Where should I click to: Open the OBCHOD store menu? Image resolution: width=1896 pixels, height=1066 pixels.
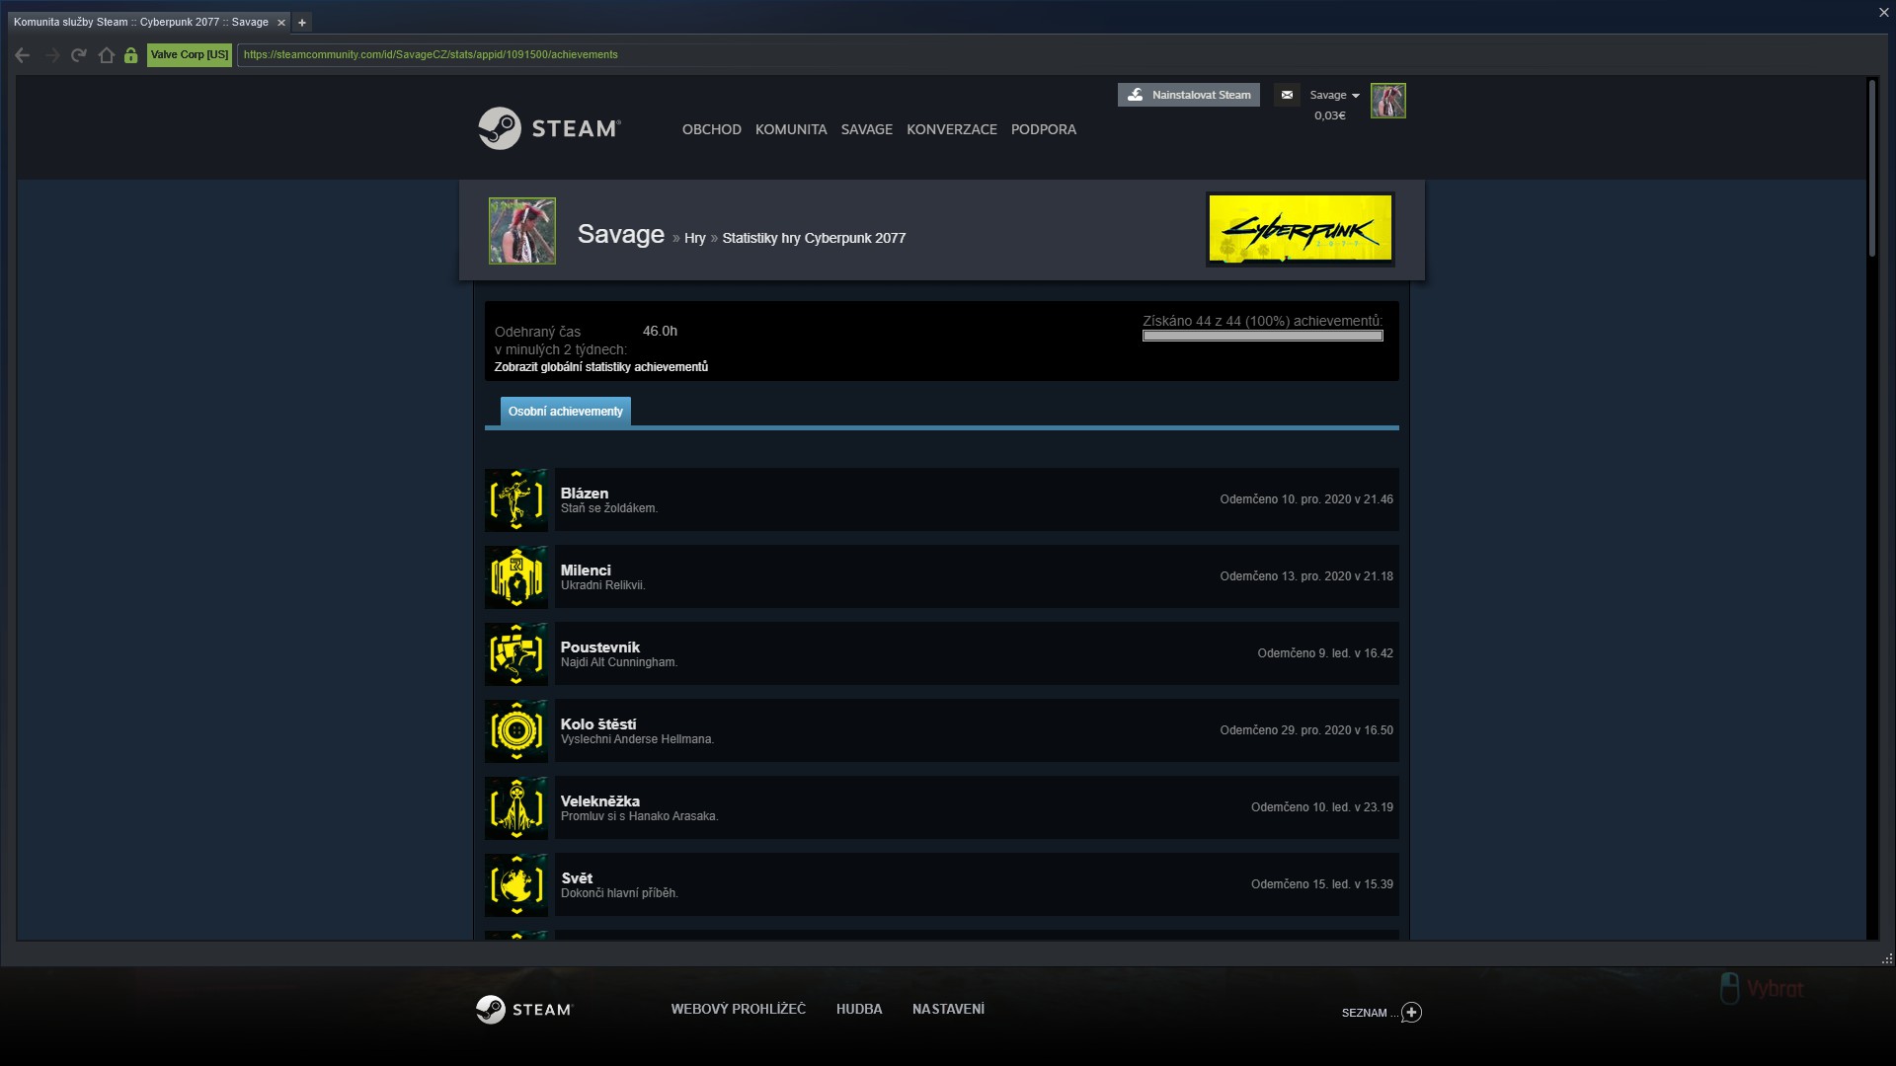click(x=711, y=129)
